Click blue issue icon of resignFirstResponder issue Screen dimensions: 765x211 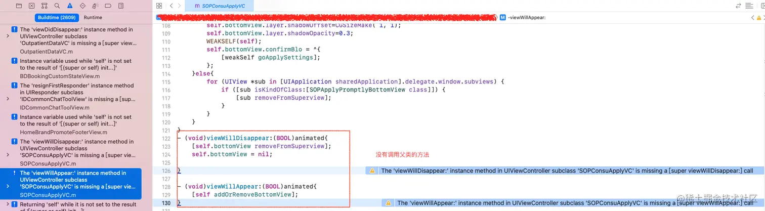pyautogui.click(x=15, y=86)
